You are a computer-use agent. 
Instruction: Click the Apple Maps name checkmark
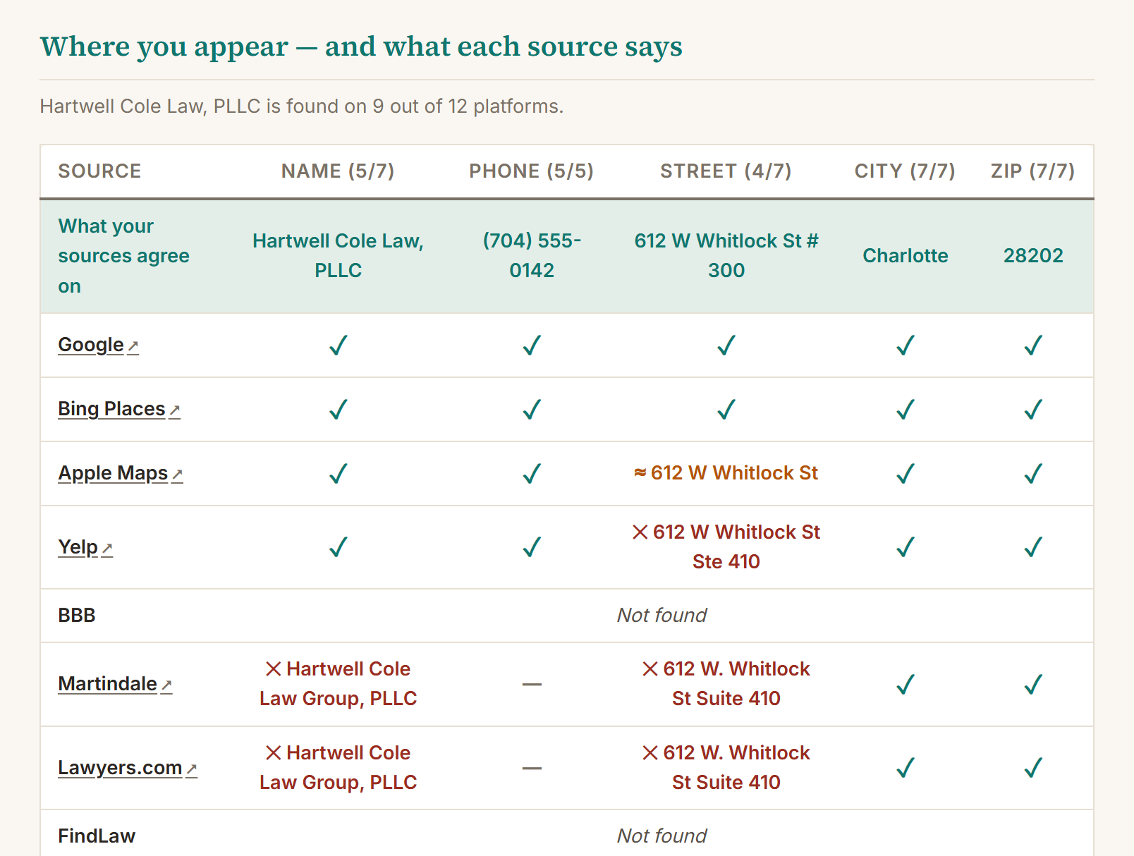coord(339,474)
